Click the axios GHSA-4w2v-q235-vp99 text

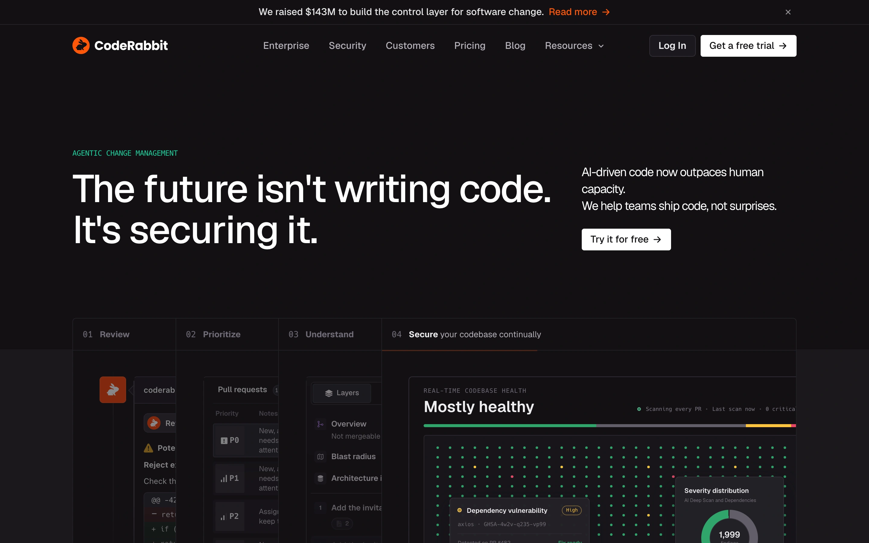click(502, 524)
